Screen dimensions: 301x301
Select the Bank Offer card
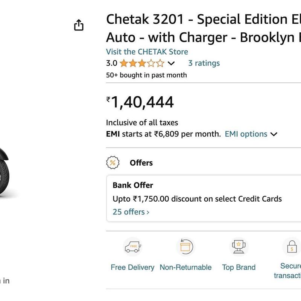[x=203, y=198]
